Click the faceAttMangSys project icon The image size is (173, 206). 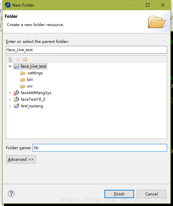(x=16, y=93)
